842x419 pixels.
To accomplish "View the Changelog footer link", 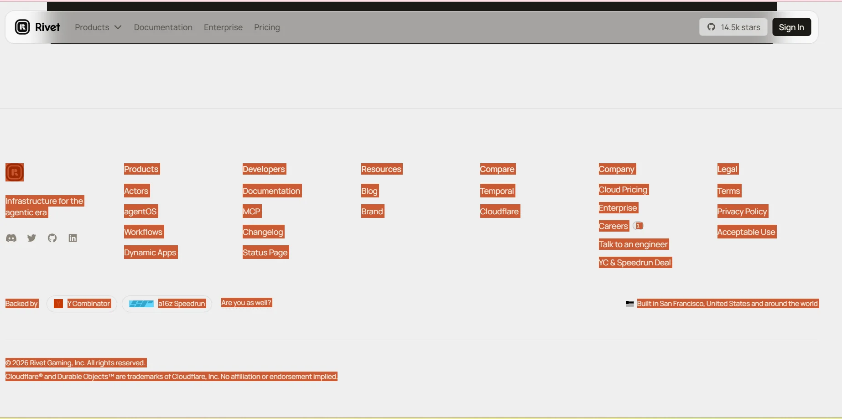I will (263, 232).
